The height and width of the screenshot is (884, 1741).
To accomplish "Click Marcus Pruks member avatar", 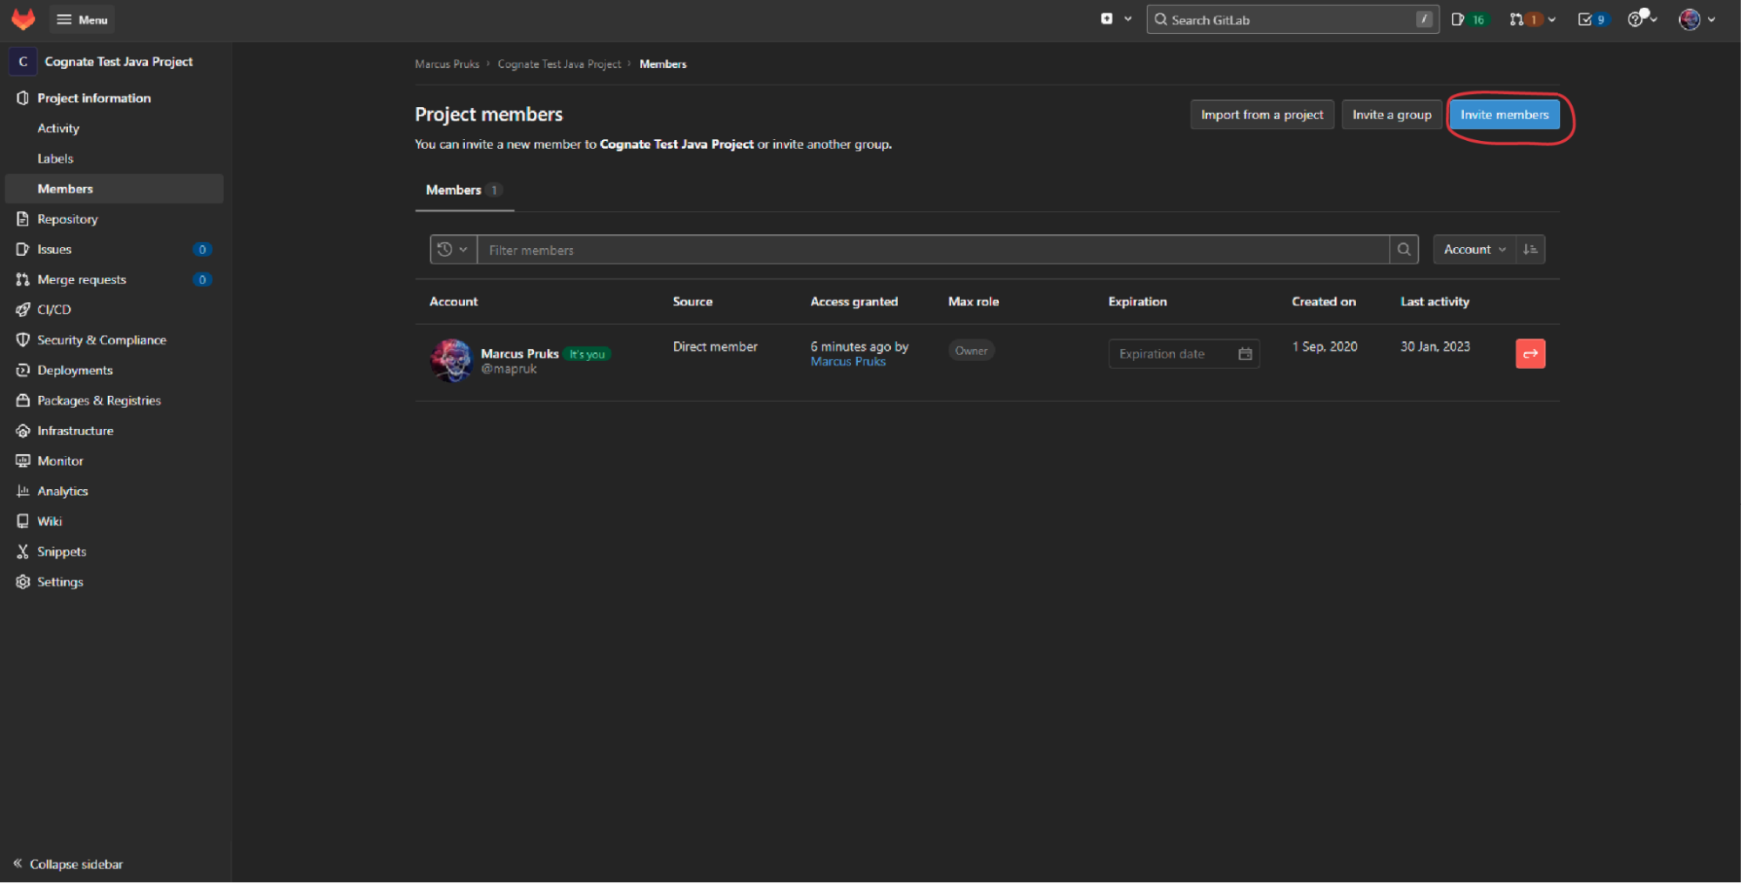I will (451, 360).
